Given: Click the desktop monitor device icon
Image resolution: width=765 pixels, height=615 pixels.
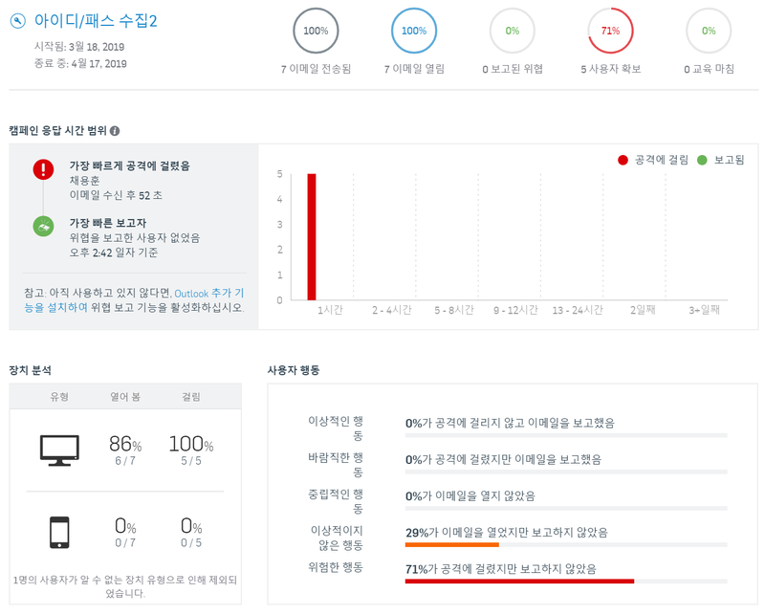Looking at the screenshot, I should (59, 450).
